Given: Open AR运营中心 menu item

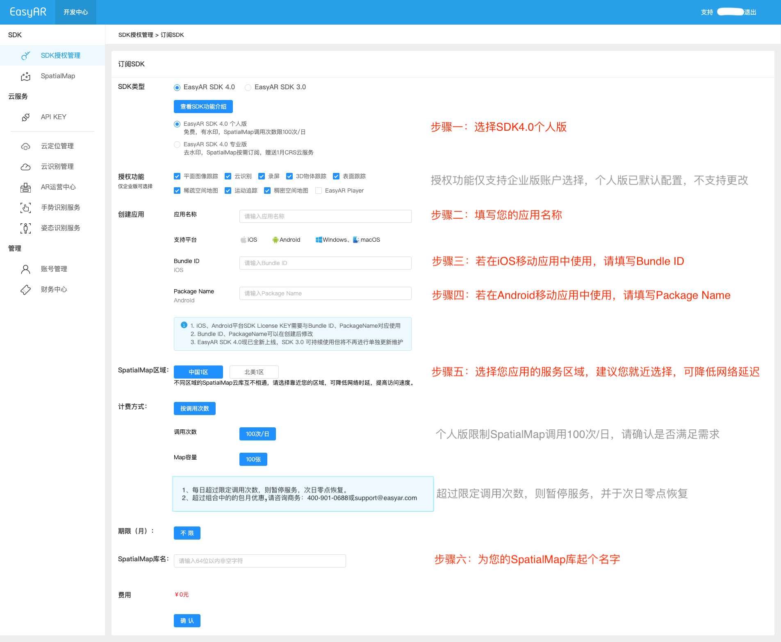Looking at the screenshot, I should pos(52,187).
